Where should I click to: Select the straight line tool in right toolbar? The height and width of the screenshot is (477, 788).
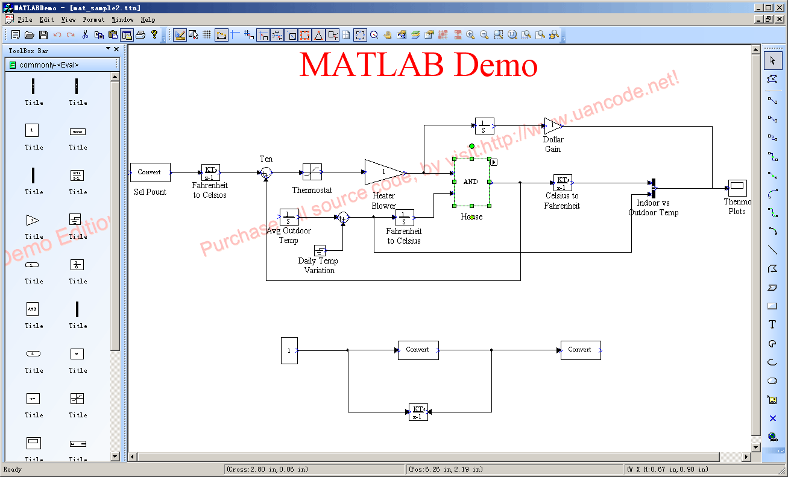[772, 250]
